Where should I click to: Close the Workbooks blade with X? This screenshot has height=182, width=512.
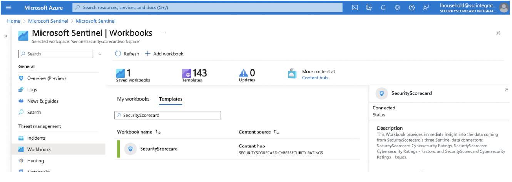pyautogui.click(x=498, y=33)
